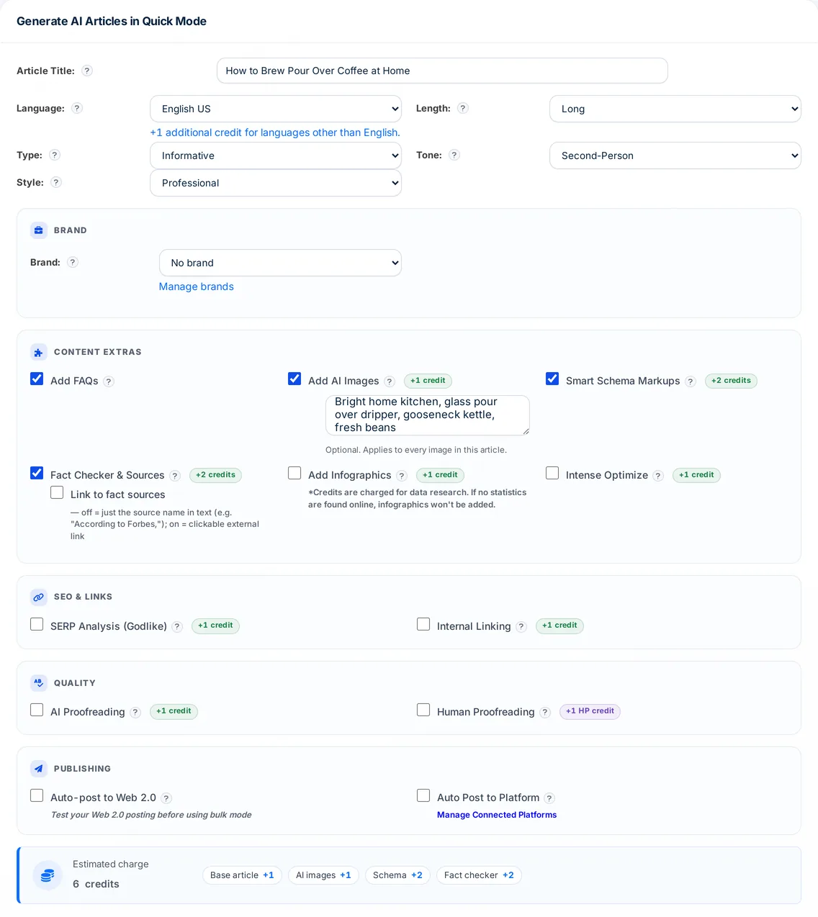This screenshot has width=818, height=917.
Task: Click inside the AI image prompt textarea
Action: [x=428, y=415]
